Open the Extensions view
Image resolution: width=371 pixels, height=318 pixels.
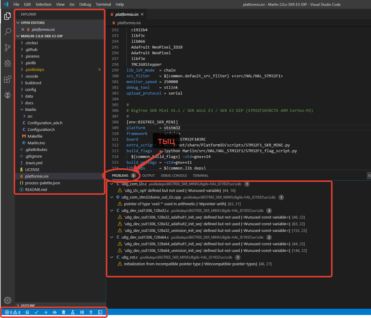tap(7, 79)
